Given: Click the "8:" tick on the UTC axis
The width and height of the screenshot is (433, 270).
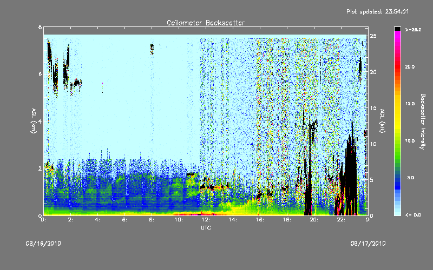Looking at the screenshot, I should [152, 220].
